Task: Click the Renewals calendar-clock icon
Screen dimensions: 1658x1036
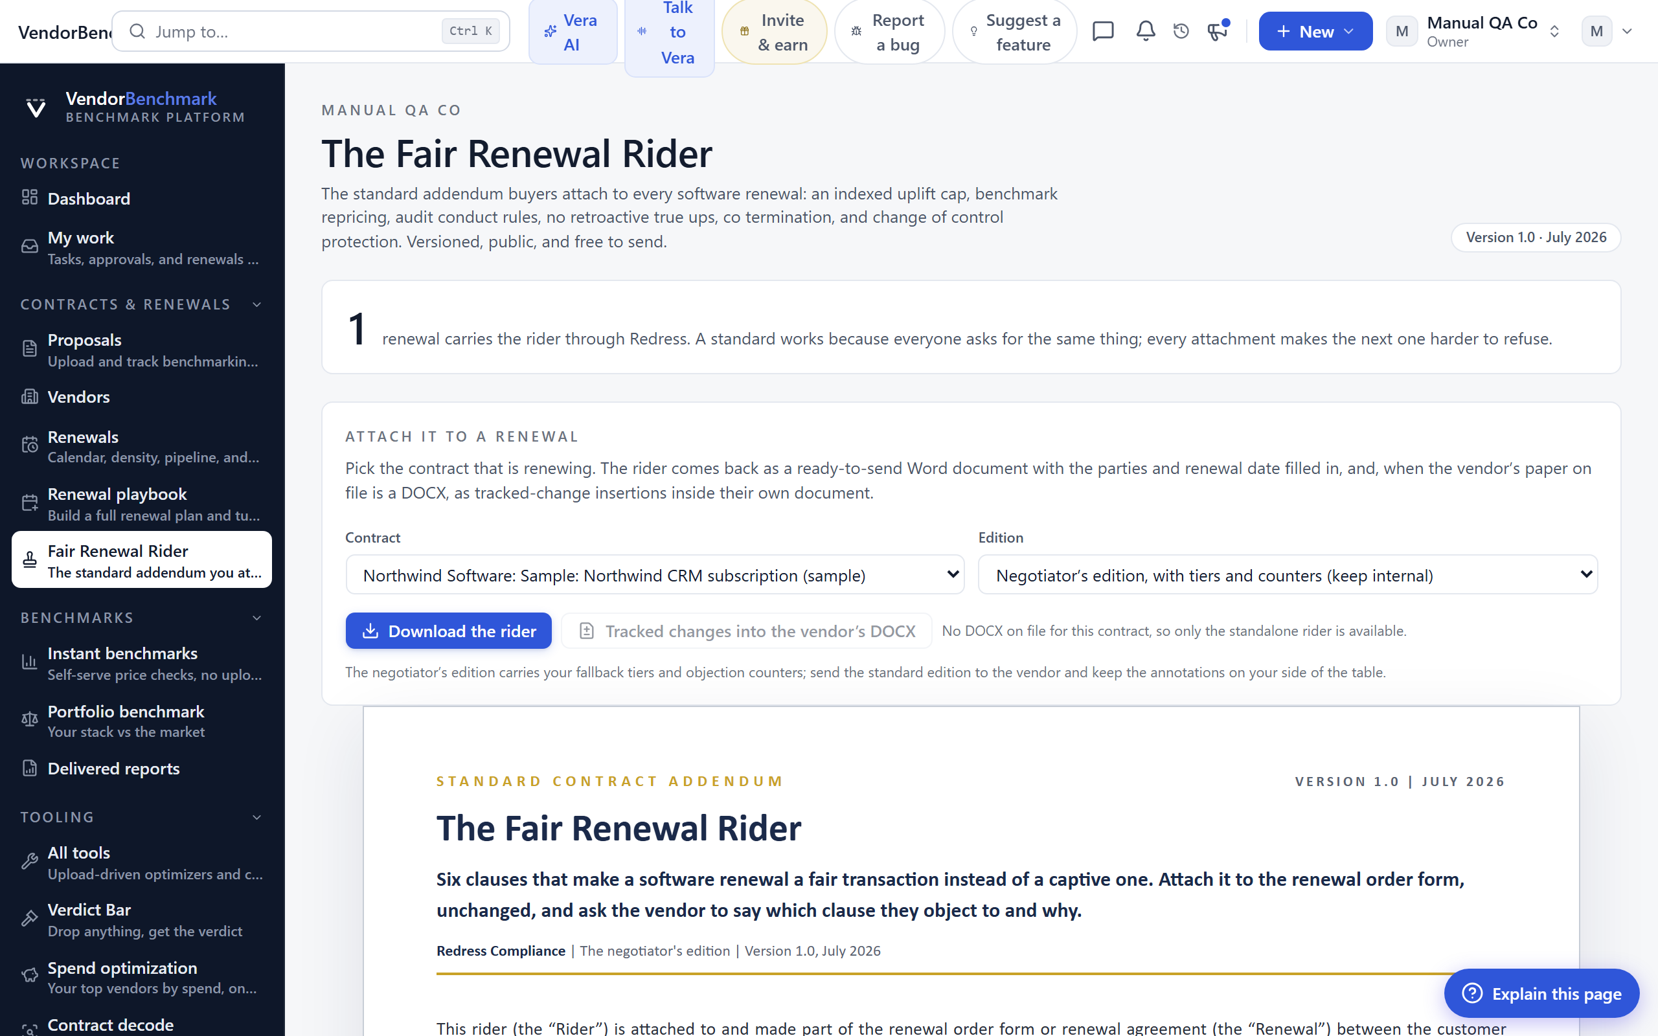Action: pyautogui.click(x=29, y=445)
